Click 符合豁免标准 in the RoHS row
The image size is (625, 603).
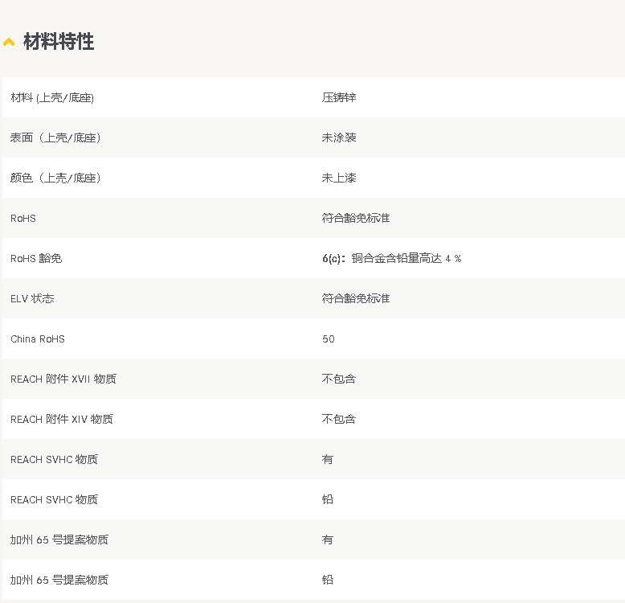[x=356, y=218]
